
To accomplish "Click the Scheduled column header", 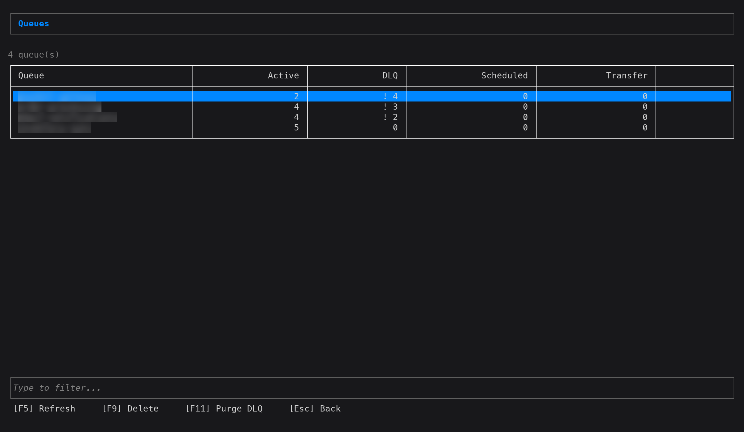I will coord(504,75).
